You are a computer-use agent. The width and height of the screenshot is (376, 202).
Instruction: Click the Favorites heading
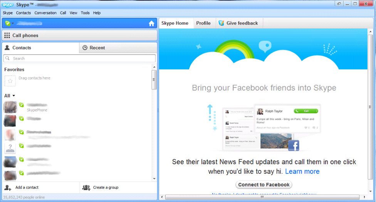click(14, 69)
